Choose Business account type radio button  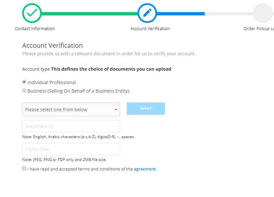pyautogui.click(x=24, y=91)
